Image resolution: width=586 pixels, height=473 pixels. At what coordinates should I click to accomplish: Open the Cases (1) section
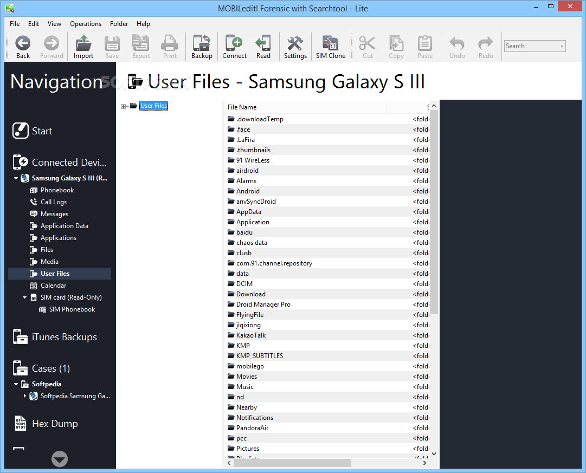(42, 368)
